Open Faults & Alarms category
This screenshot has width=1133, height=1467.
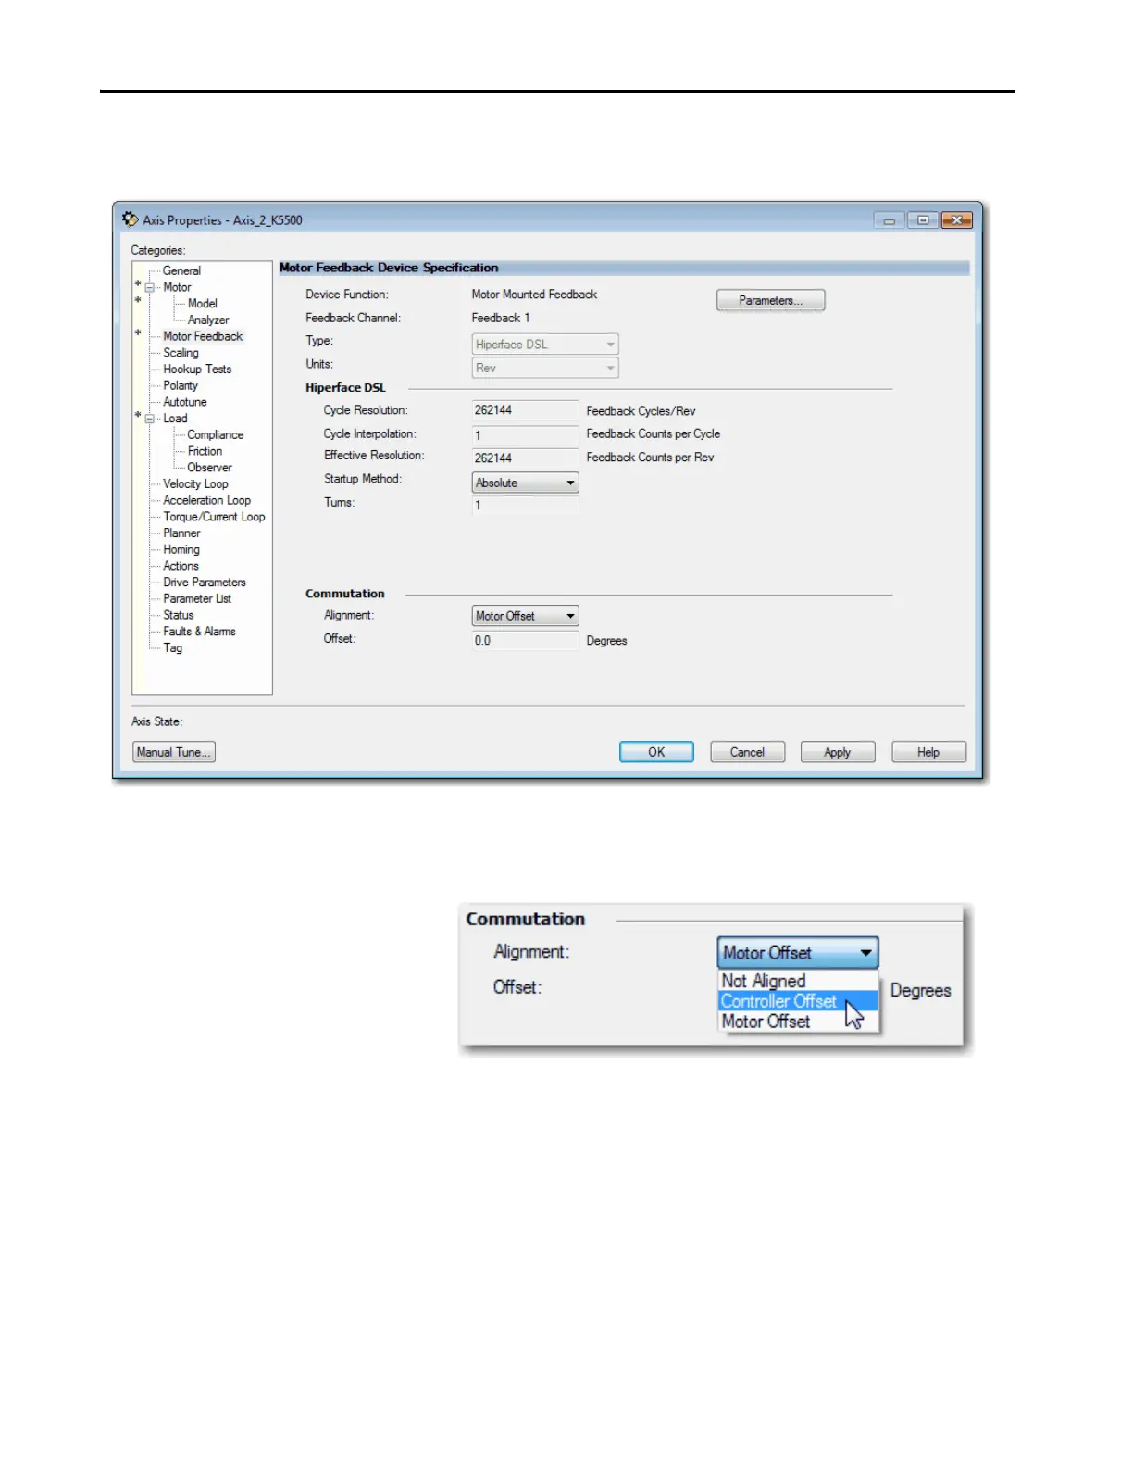point(199,633)
